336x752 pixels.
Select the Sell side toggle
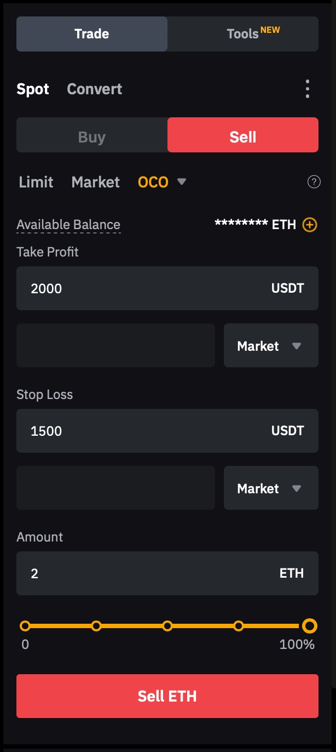[242, 137]
